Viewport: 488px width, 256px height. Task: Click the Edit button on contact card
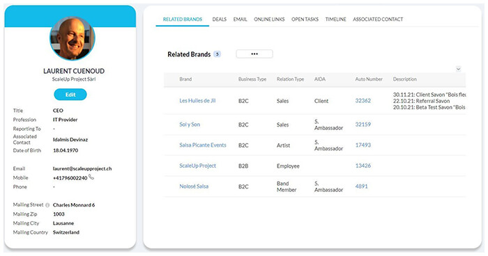70,95
